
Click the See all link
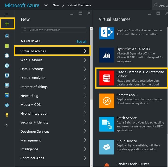pyautogui.click(x=81, y=41)
